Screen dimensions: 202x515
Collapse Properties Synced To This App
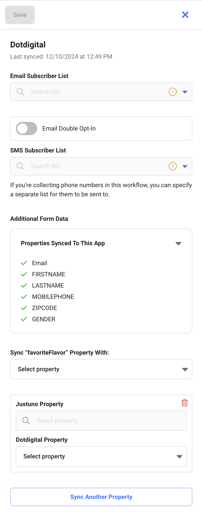[x=179, y=243]
